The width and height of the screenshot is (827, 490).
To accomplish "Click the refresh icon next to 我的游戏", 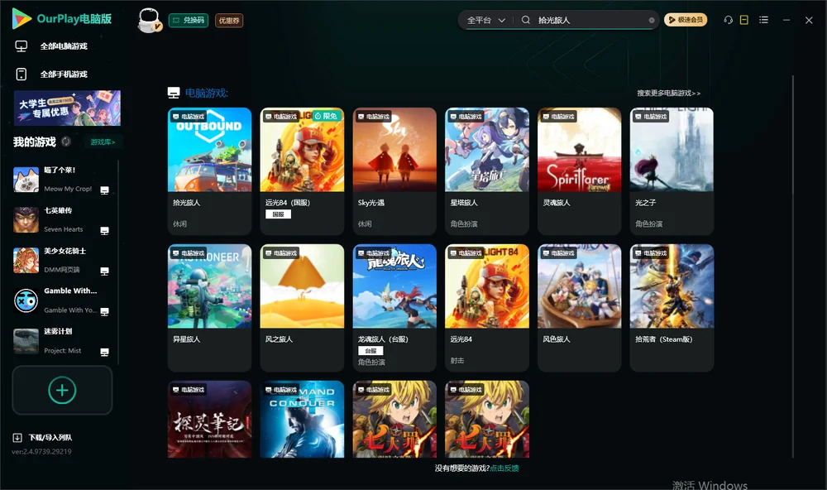I will (66, 142).
